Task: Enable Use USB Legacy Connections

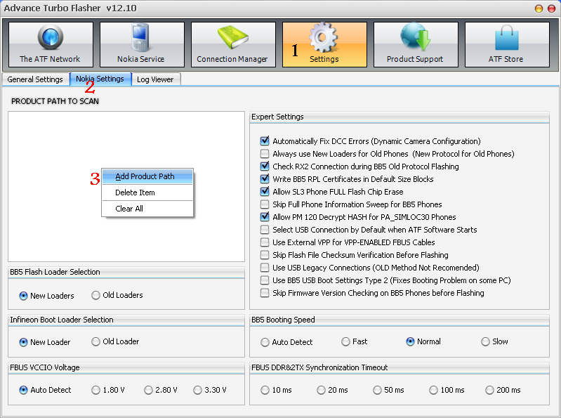Action: (x=265, y=268)
